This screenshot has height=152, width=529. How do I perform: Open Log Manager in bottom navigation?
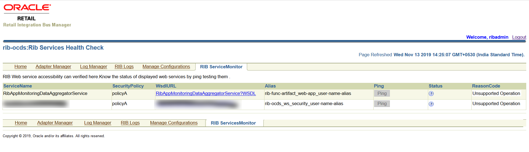pyautogui.click(x=98, y=123)
